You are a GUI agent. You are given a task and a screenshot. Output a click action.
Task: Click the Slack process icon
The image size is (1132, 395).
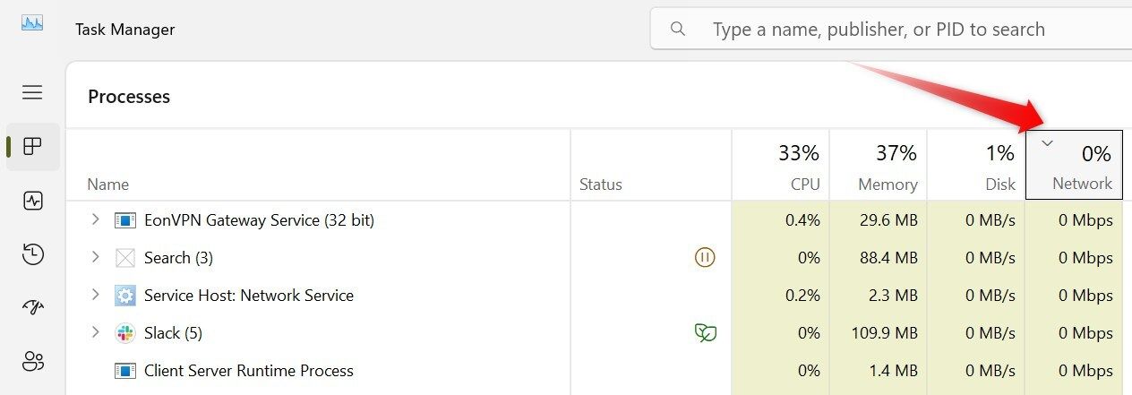coord(125,333)
